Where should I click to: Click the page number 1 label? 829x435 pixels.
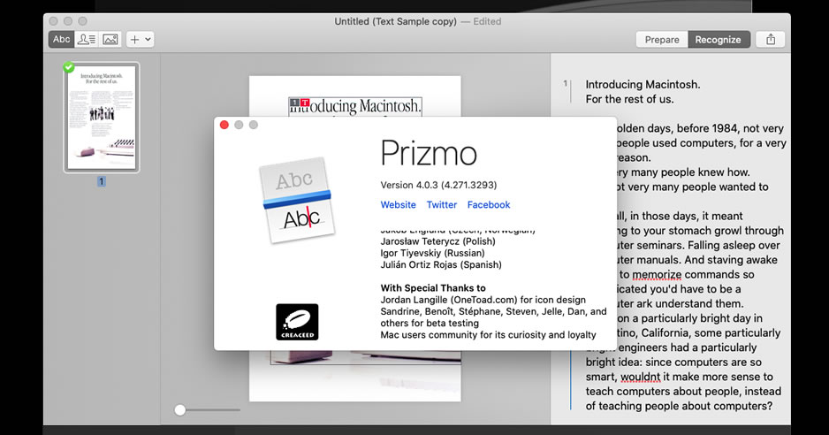[x=102, y=181]
